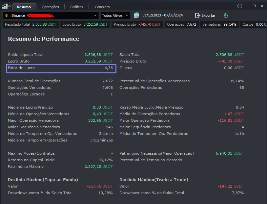Screen dimensions: 267x204
Task: Select the Resultado Total summary chip
Action: click(x=31, y=24)
